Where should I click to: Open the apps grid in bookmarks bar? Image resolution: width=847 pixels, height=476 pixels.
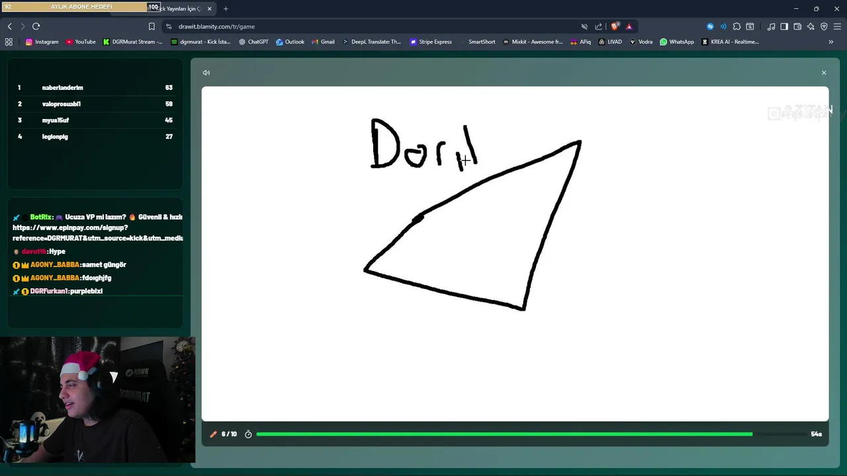(x=9, y=42)
